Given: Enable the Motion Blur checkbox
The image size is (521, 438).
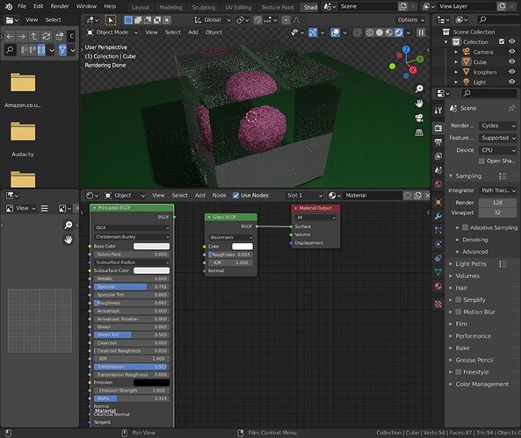Looking at the screenshot, I should 459,312.
